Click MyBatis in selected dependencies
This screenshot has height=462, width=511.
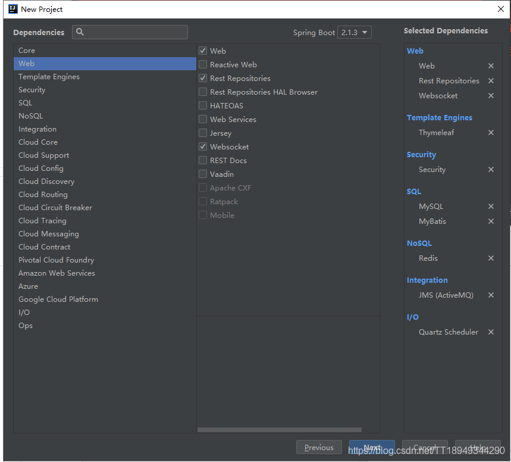point(432,221)
